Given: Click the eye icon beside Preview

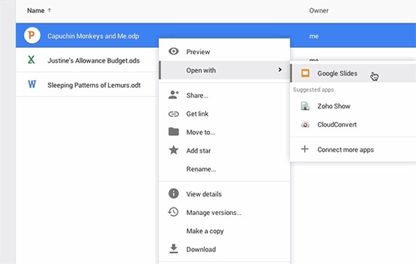Looking at the screenshot, I should pyautogui.click(x=173, y=51).
